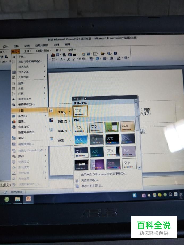
Task: Open the 工具 menu
Action: 27,51
